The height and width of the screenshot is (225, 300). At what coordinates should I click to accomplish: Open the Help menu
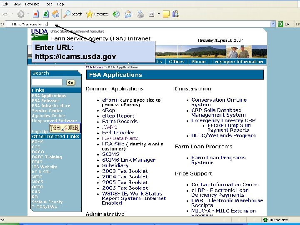click(60, 4)
